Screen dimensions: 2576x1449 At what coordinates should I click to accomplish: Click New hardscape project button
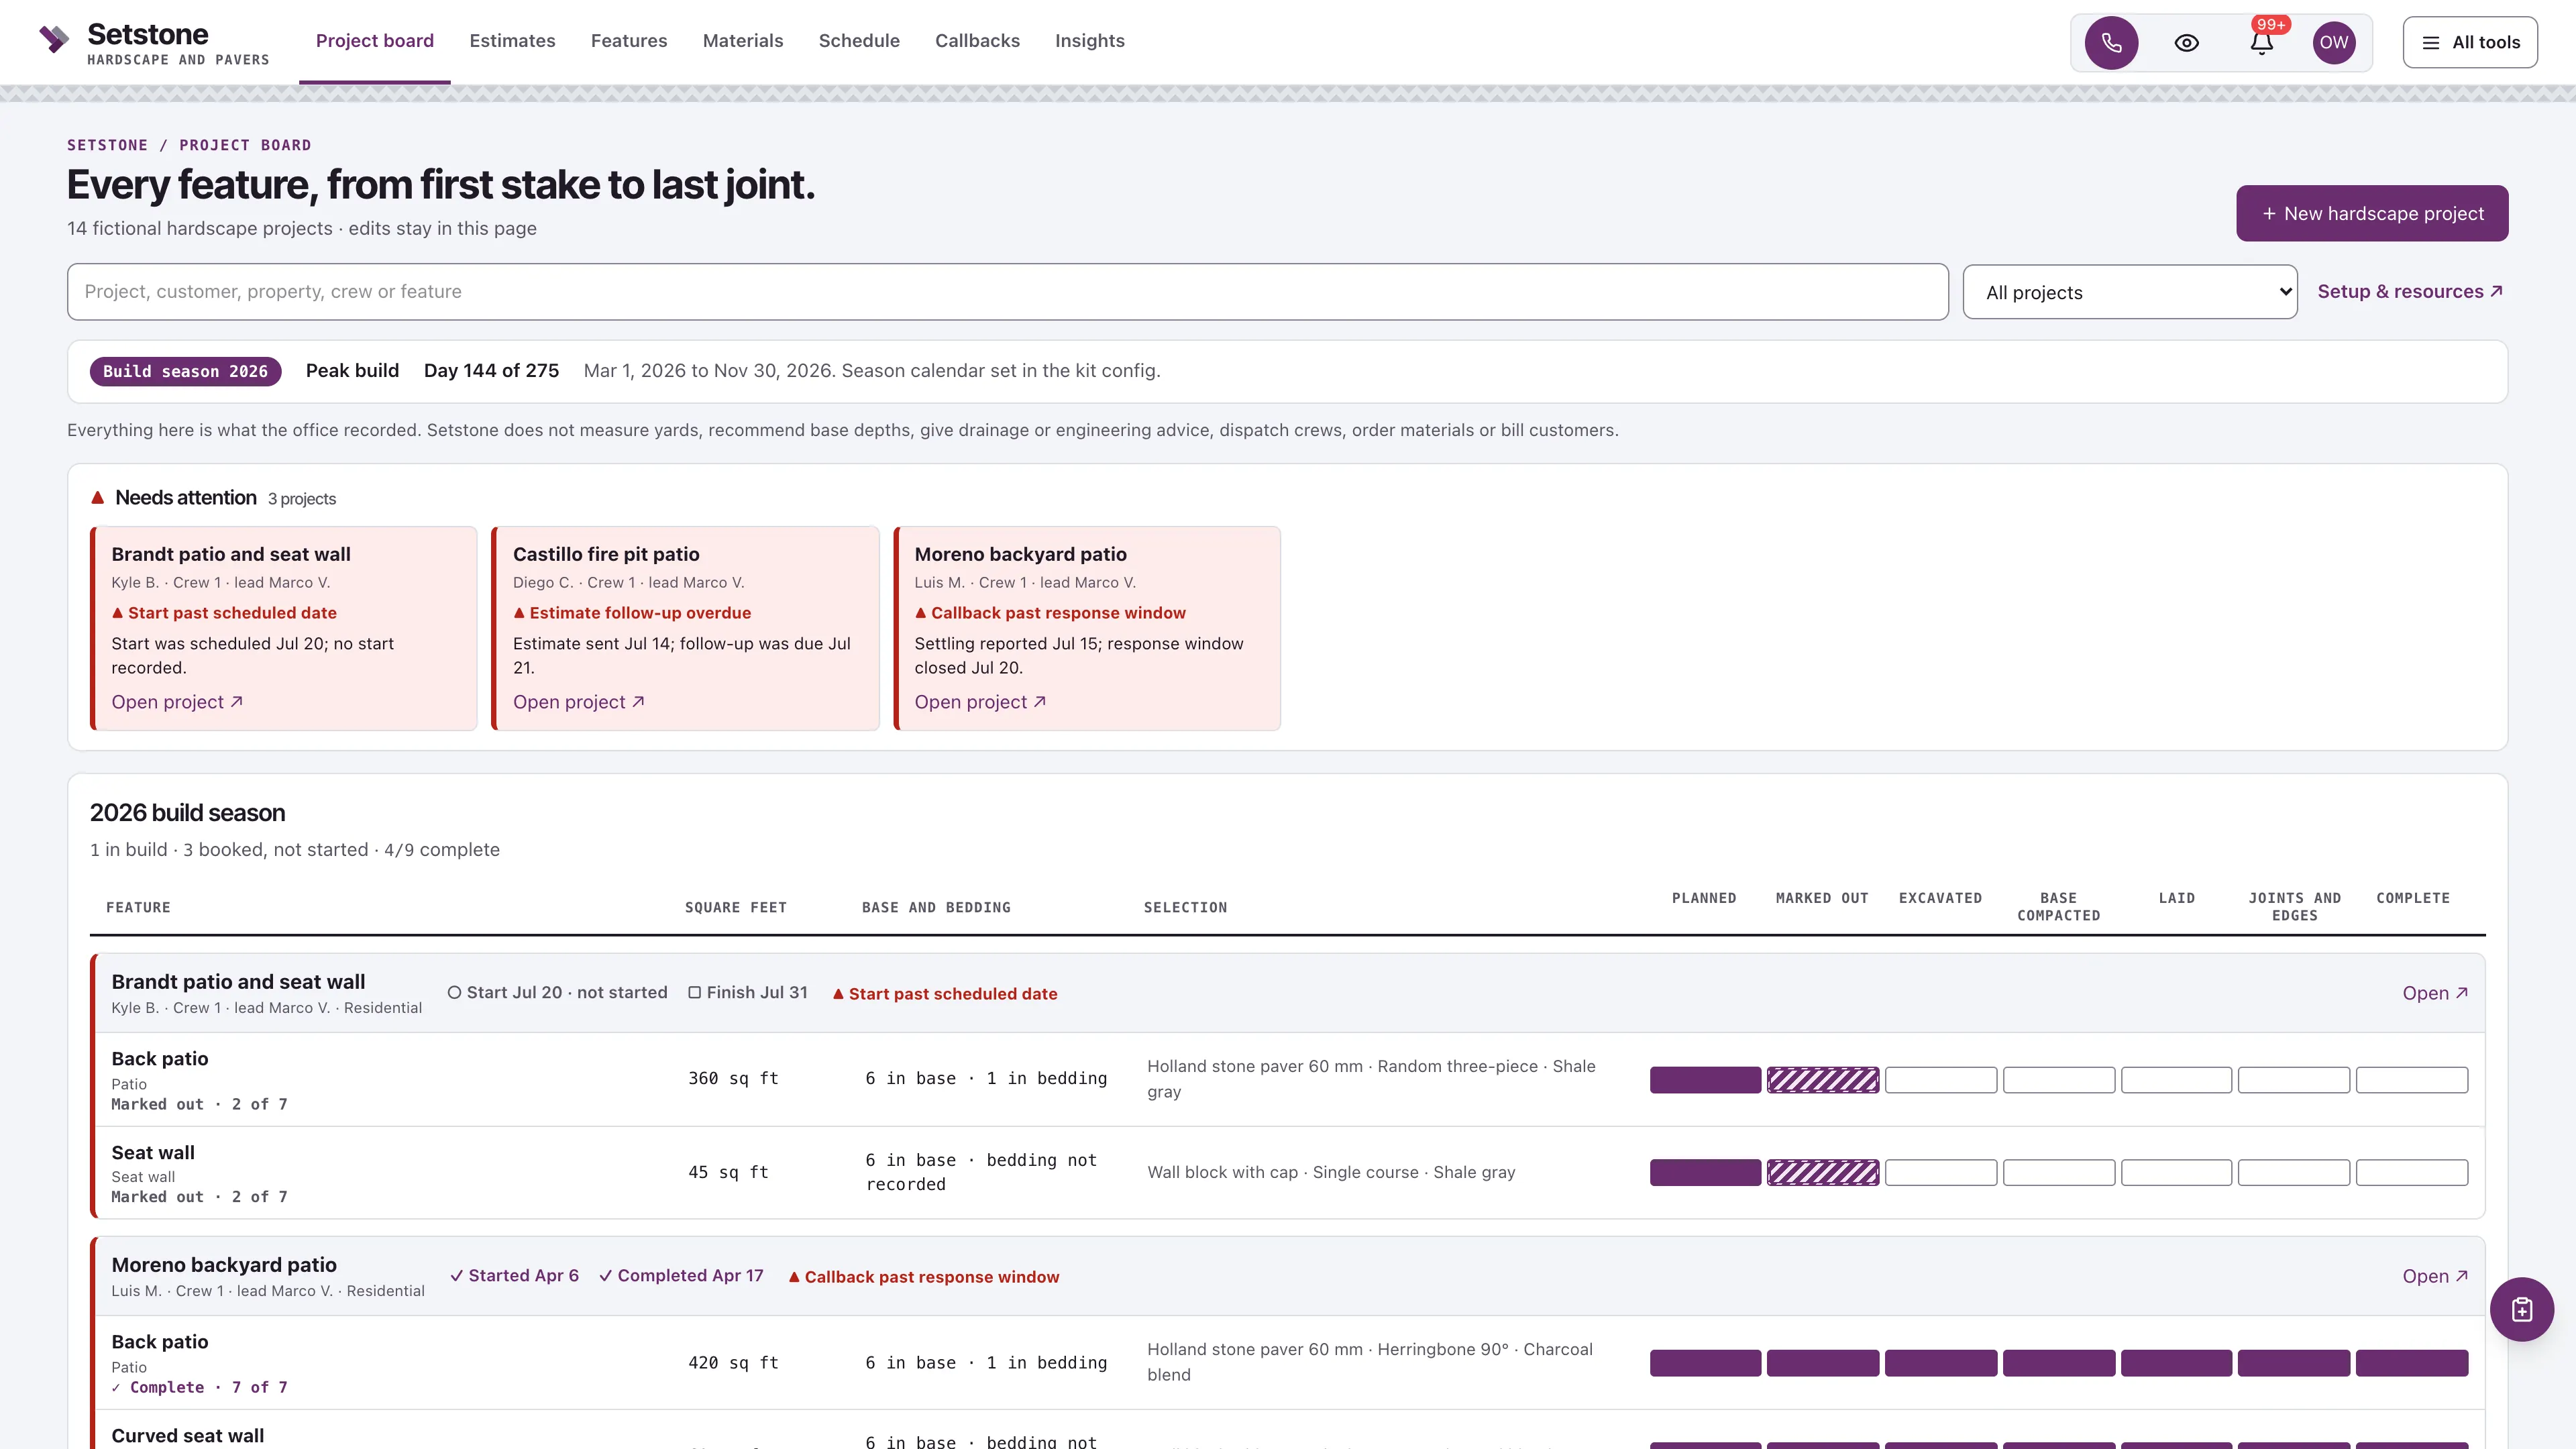click(2371, 213)
